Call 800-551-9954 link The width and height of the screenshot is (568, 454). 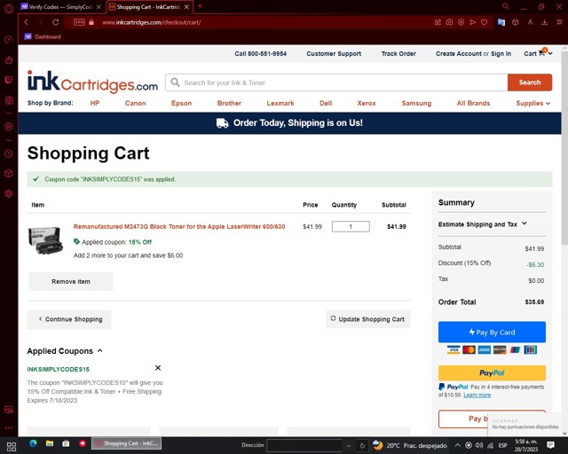pos(260,53)
